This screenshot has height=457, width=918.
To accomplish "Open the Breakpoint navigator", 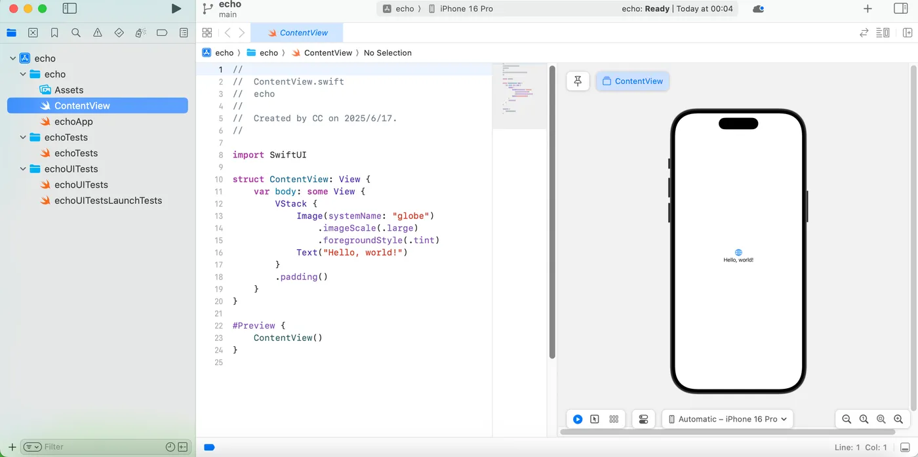I will (162, 33).
